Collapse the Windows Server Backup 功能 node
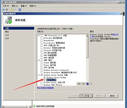This screenshot has width=127, height=108. tap(39, 75)
